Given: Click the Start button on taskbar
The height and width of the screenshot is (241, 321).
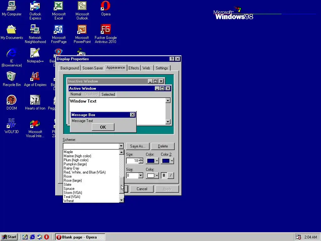Looking at the screenshot, I should pos(9,237).
